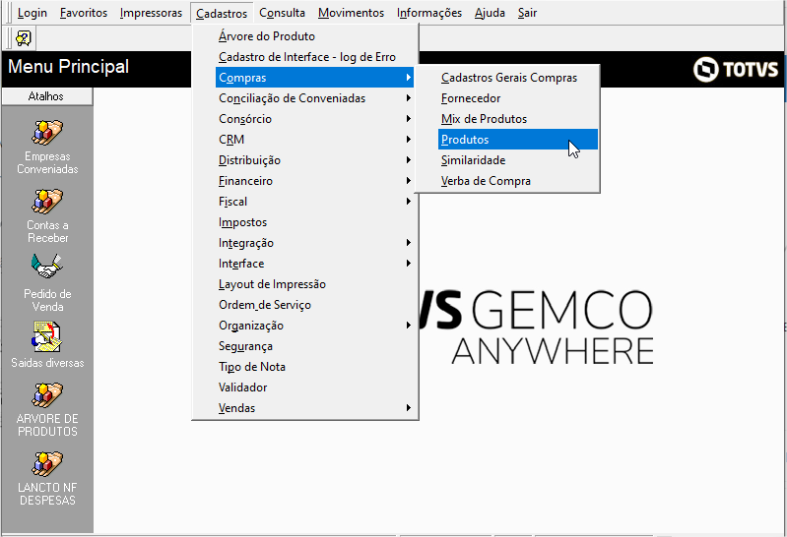Choose Produtos in the Compras submenu
Screen dimensions: 787x537
point(518,140)
